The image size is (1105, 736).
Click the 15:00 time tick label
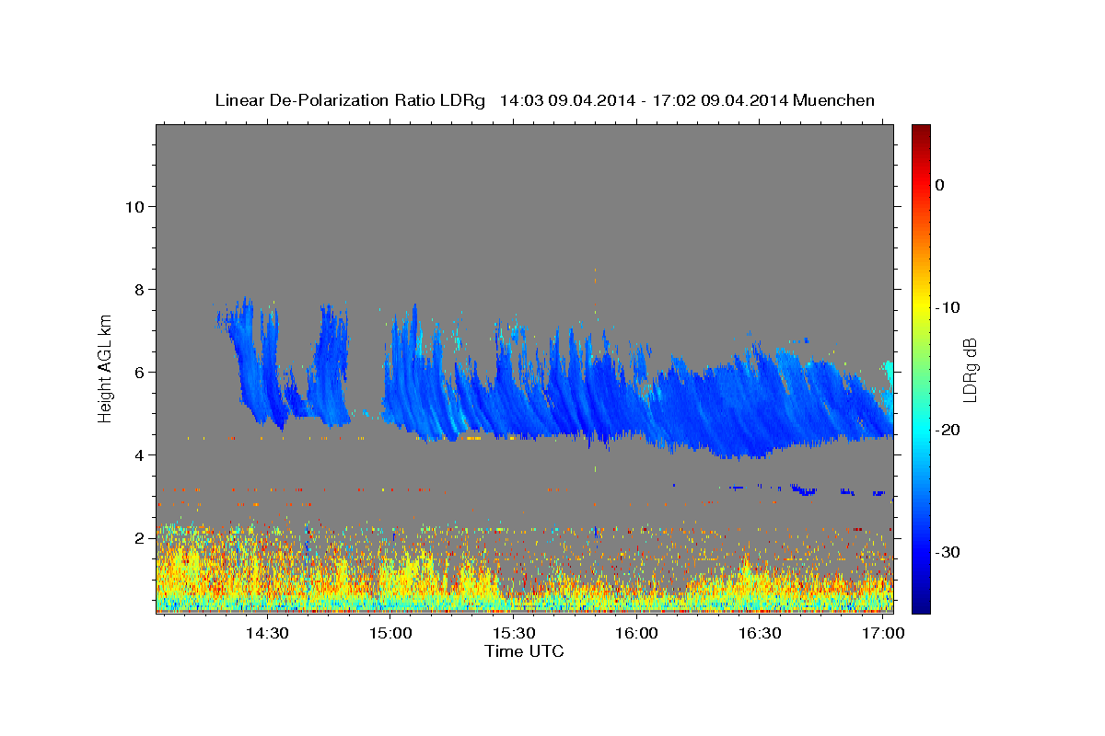point(390,634)
